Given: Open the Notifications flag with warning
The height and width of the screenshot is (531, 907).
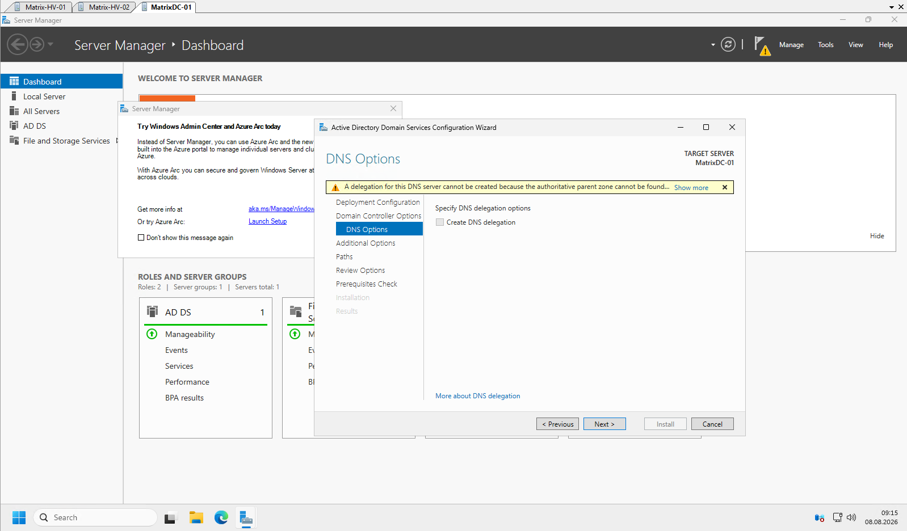Looking at the screenshot, I should click(x=762, y=46).
